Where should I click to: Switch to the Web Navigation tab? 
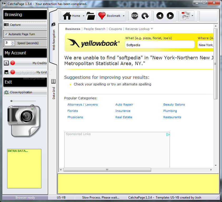click(x=53, y=37)
